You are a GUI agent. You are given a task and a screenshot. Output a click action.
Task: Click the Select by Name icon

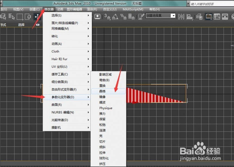point(12,16)
